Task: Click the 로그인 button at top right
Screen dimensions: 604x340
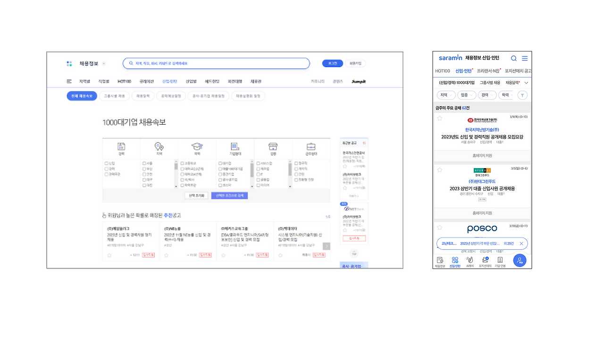Action: coord(332,63)
